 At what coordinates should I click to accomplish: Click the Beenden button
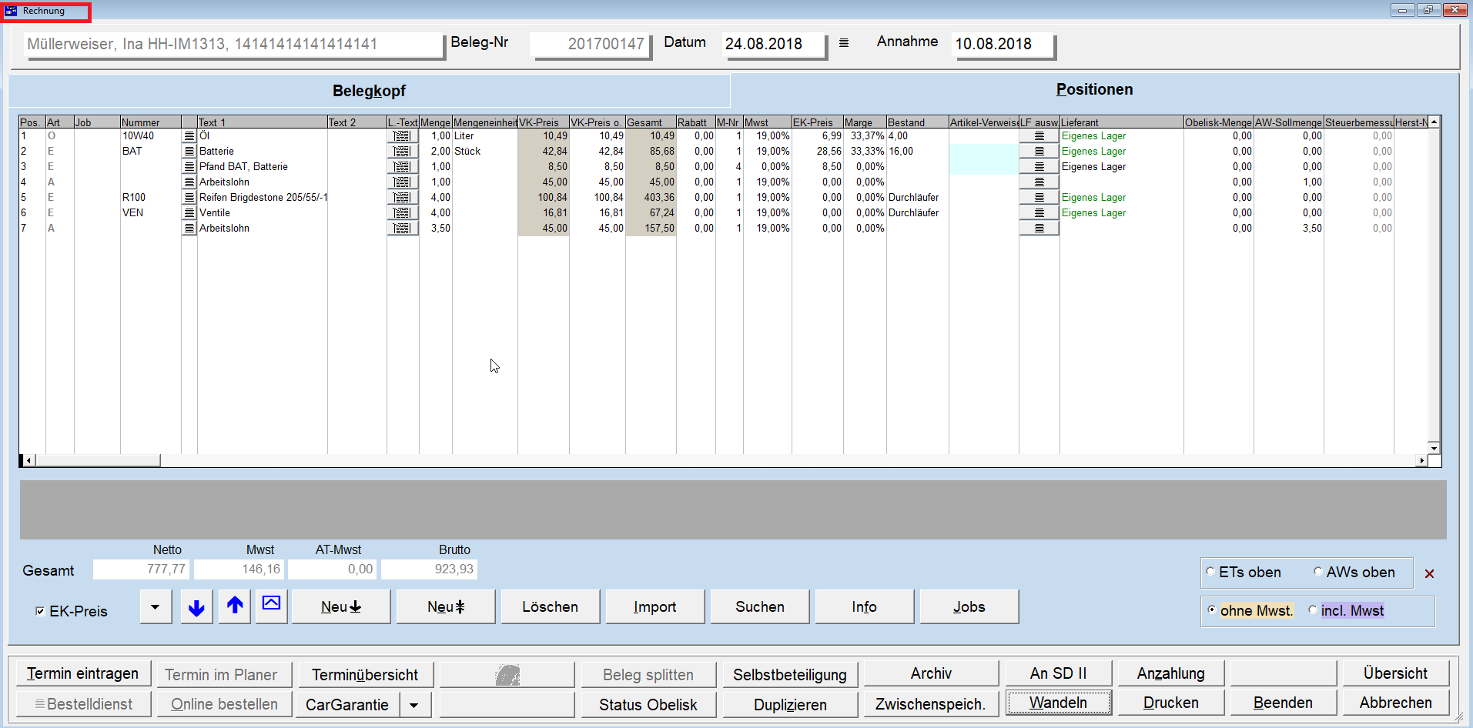click(1283, 703)
